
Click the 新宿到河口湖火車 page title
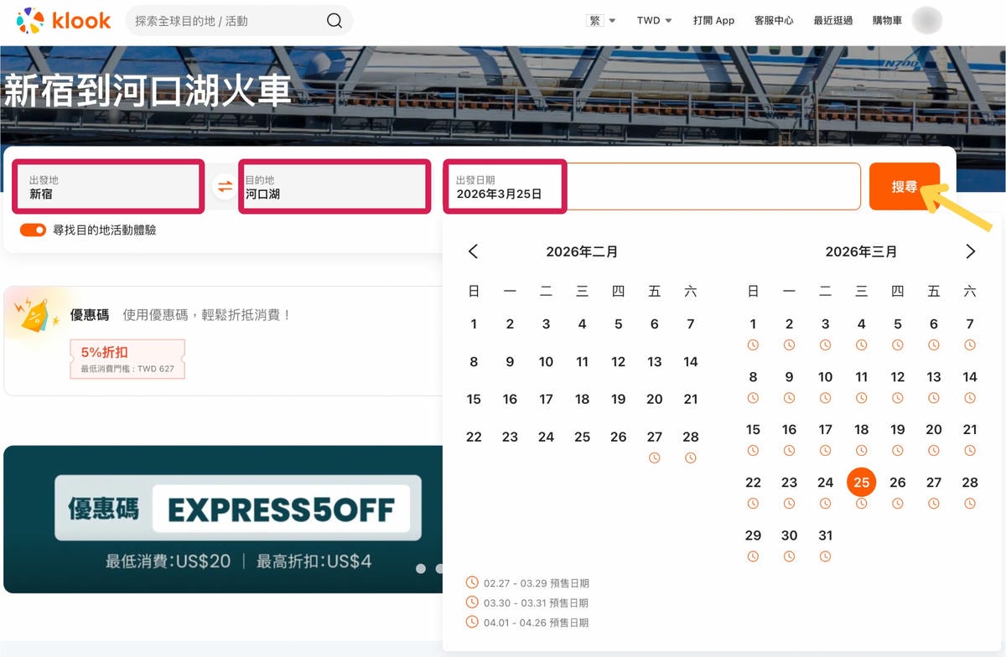click(148, 92)
